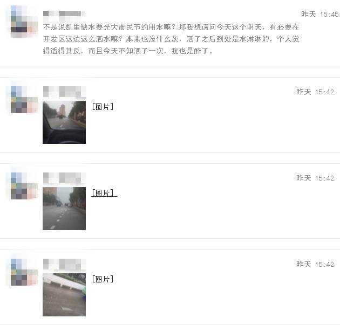Click the 昨天 15:45 timestamp
Screen dimensions: 340x325
coord(320,15)
